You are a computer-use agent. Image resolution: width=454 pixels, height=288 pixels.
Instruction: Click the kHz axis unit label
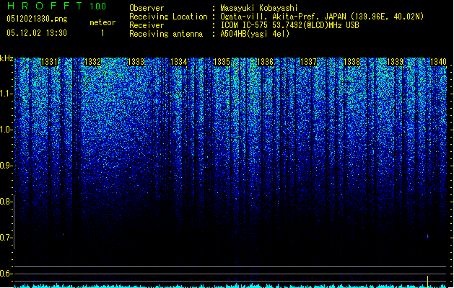point(6,58)
